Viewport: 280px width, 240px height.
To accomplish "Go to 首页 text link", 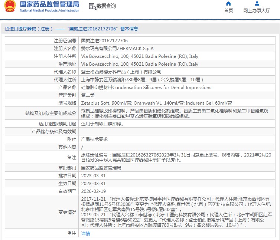I will coord(228,11).
